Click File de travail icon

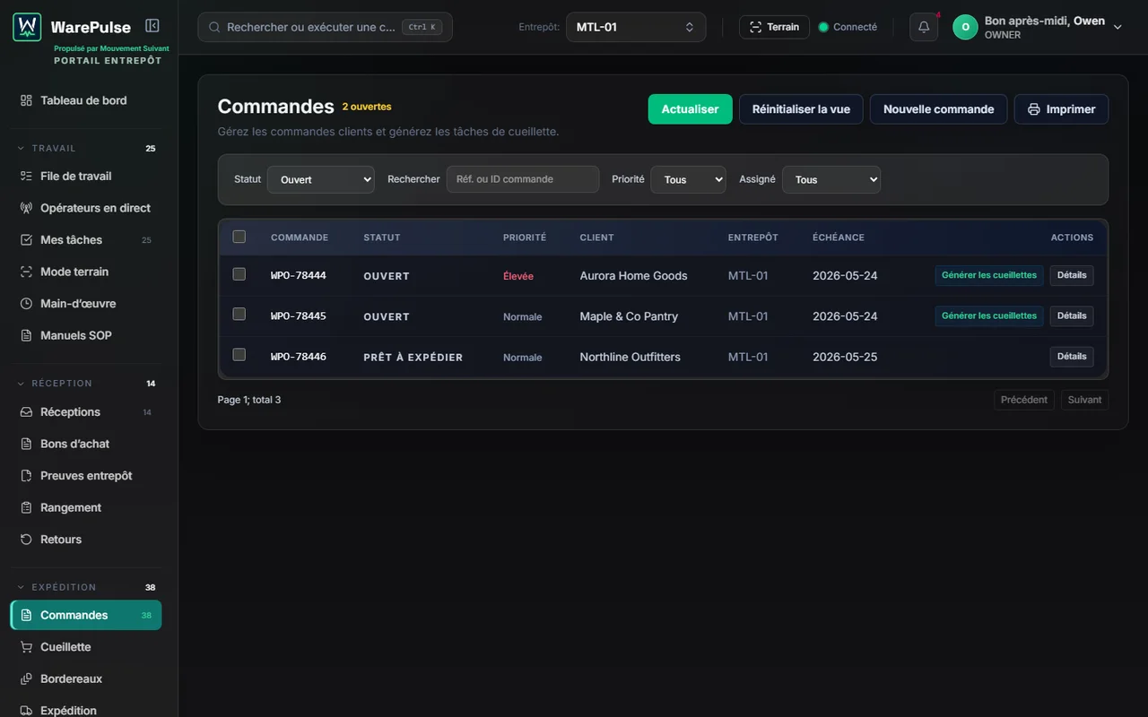26,176
